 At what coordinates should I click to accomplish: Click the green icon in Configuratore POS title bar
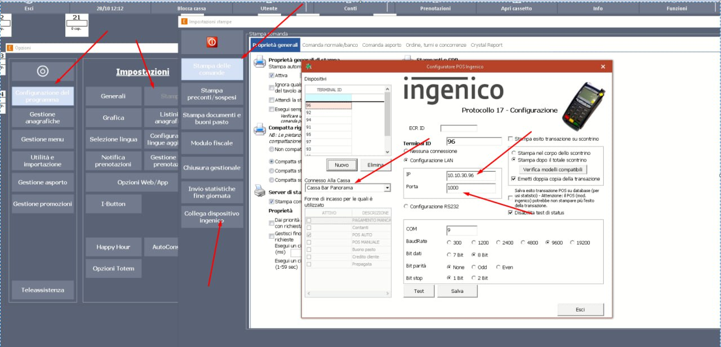click(308, 66)
